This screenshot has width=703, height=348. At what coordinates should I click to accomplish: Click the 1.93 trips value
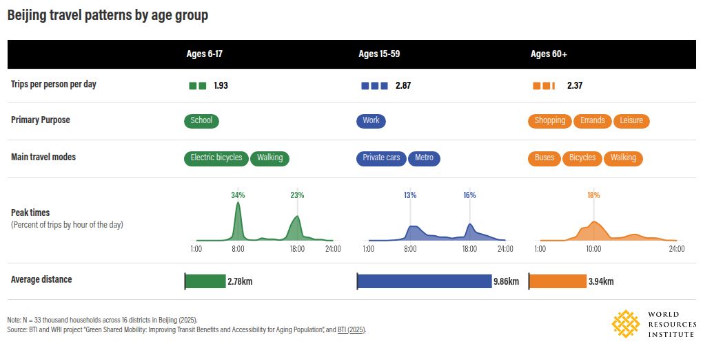tap(221, 86)
